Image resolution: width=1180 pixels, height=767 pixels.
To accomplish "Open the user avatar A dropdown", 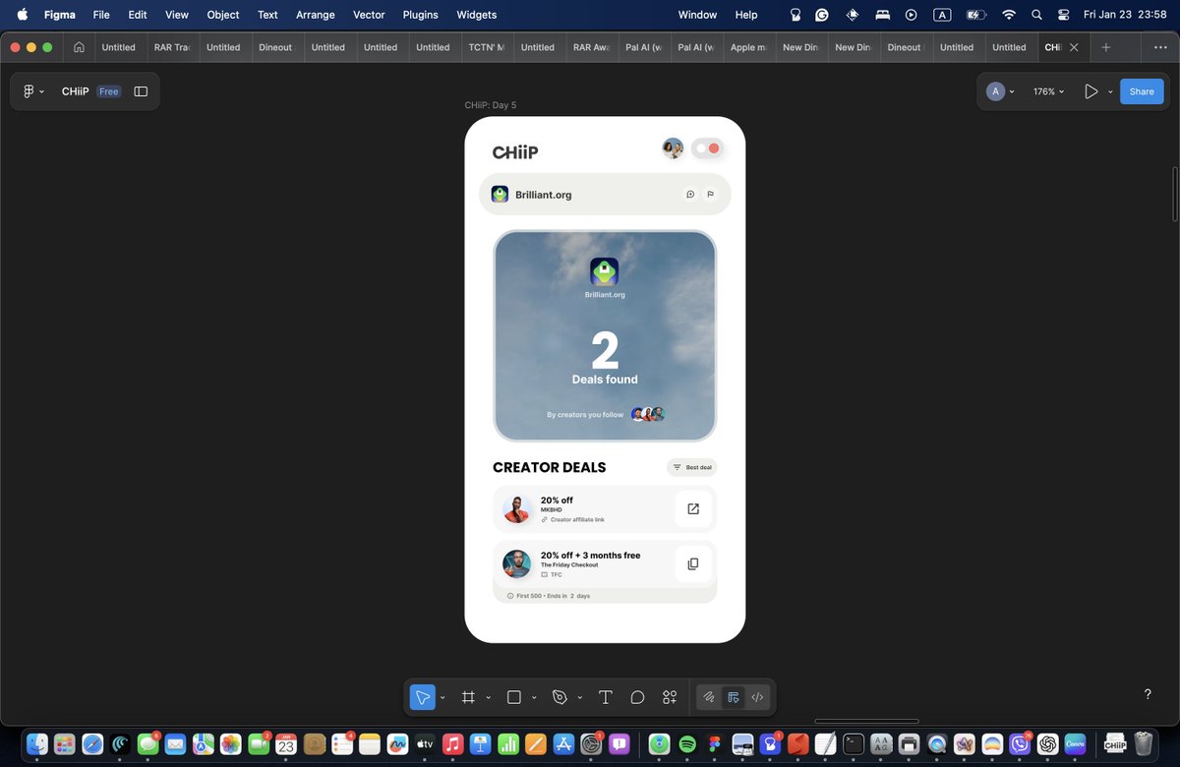I will 1001,91.
